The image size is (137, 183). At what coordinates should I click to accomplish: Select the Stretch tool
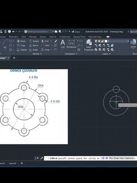coord(22,50)
